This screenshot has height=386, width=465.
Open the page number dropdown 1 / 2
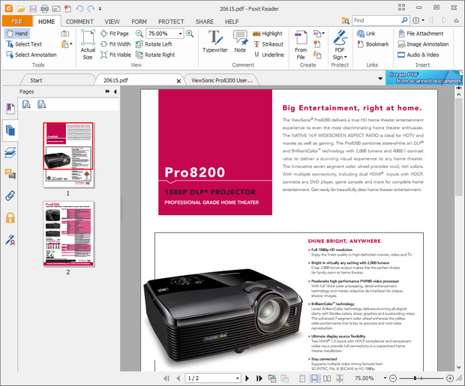237,379
